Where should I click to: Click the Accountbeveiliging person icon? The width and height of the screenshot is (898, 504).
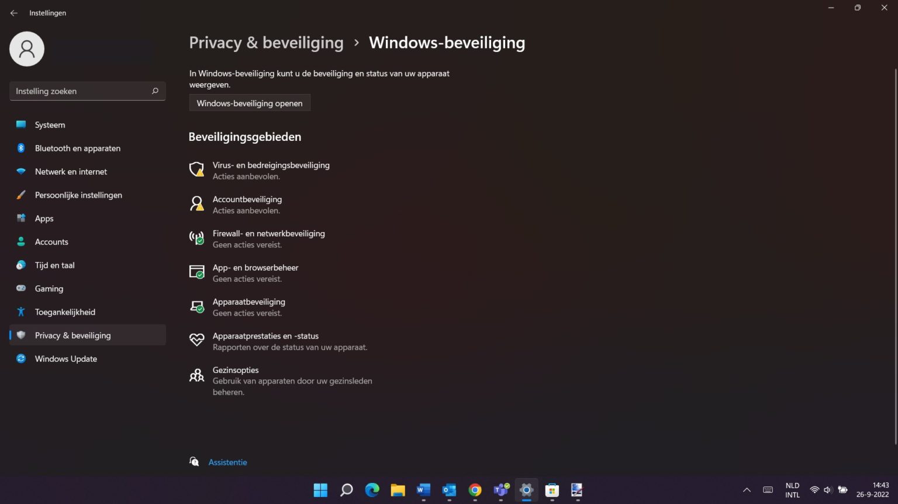[x=196, y=203]
